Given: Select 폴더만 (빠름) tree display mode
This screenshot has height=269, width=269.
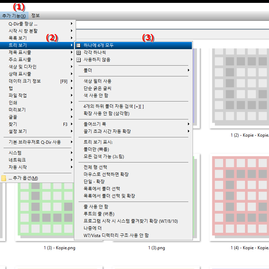Looking at the screenshot, I should (133, 149).
